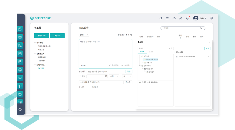Image resolution: width=235 pixels, height=130 pixels.
Task: Open the cloud download icon in header
Action: pos(174,18)
